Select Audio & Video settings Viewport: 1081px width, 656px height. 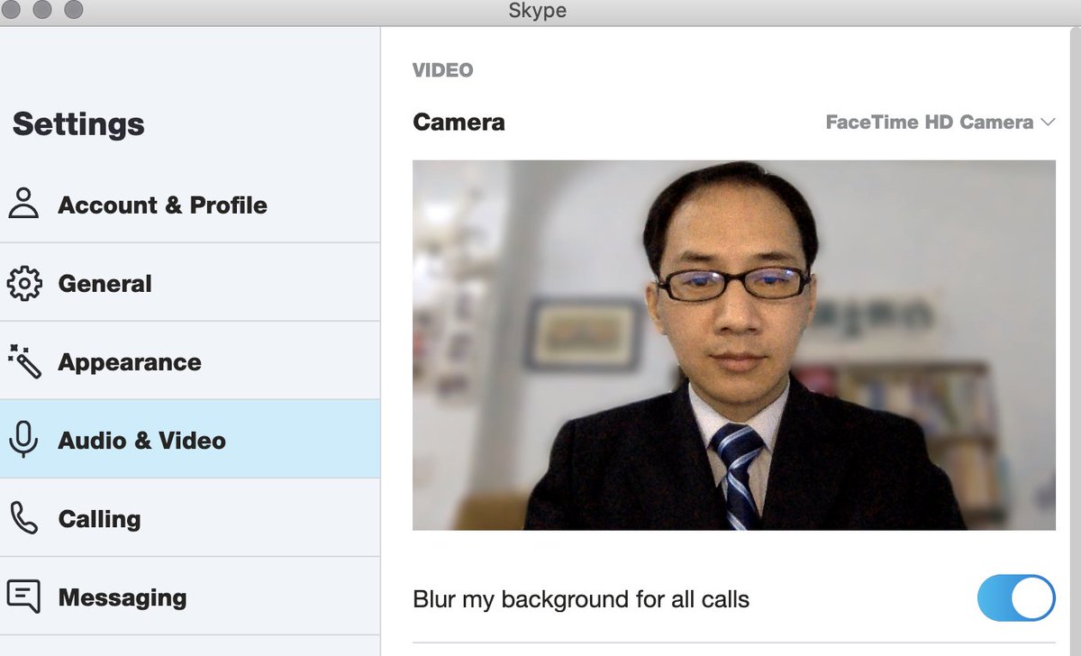coord(190,439)
